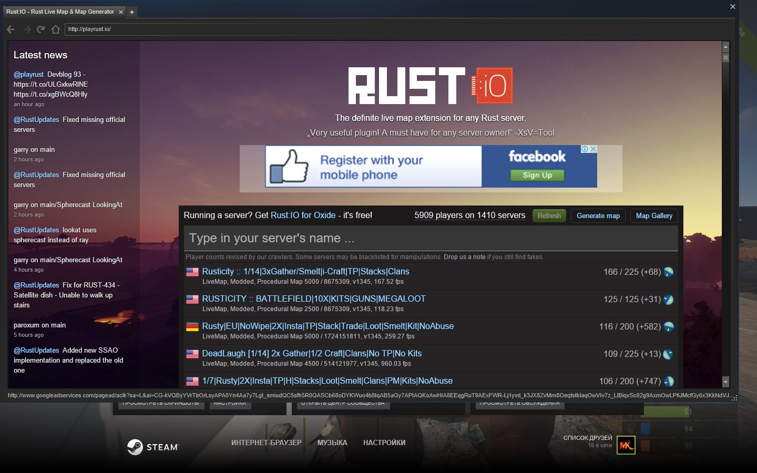Open the live map globe for 106 / 200
The height and width of the screenshot is (473, 757).
pyautogui.click(x=669, y=381)
